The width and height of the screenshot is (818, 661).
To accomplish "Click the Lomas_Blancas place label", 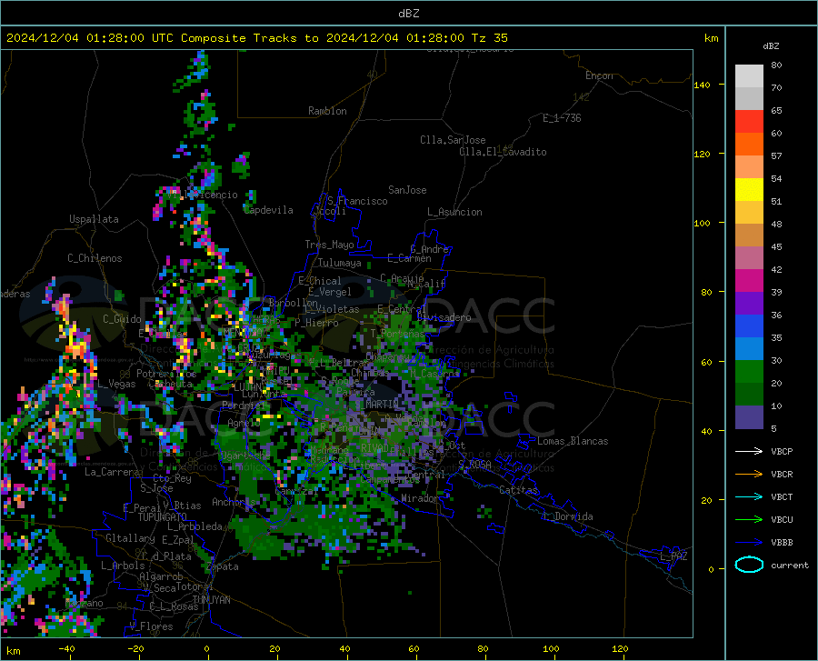I will (x=573, y=441).
